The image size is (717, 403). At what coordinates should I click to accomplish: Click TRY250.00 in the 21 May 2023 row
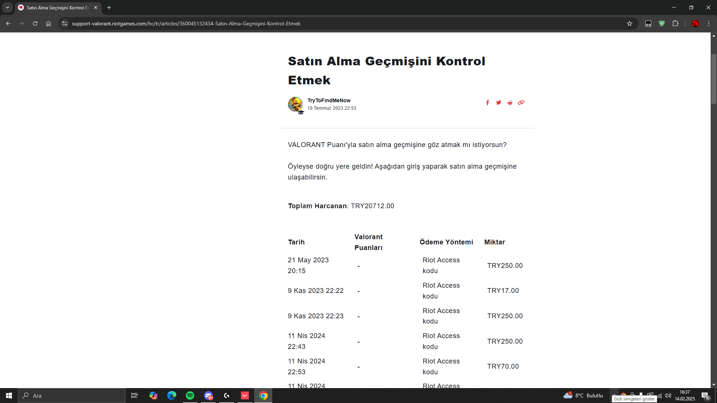[505, 266]
